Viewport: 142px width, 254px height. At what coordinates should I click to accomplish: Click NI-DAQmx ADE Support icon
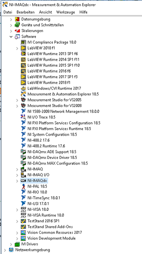tap(23, 152)
